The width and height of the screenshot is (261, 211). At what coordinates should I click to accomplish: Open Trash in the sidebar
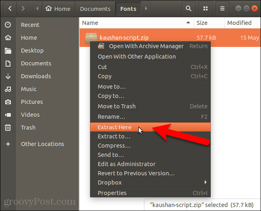28,128
